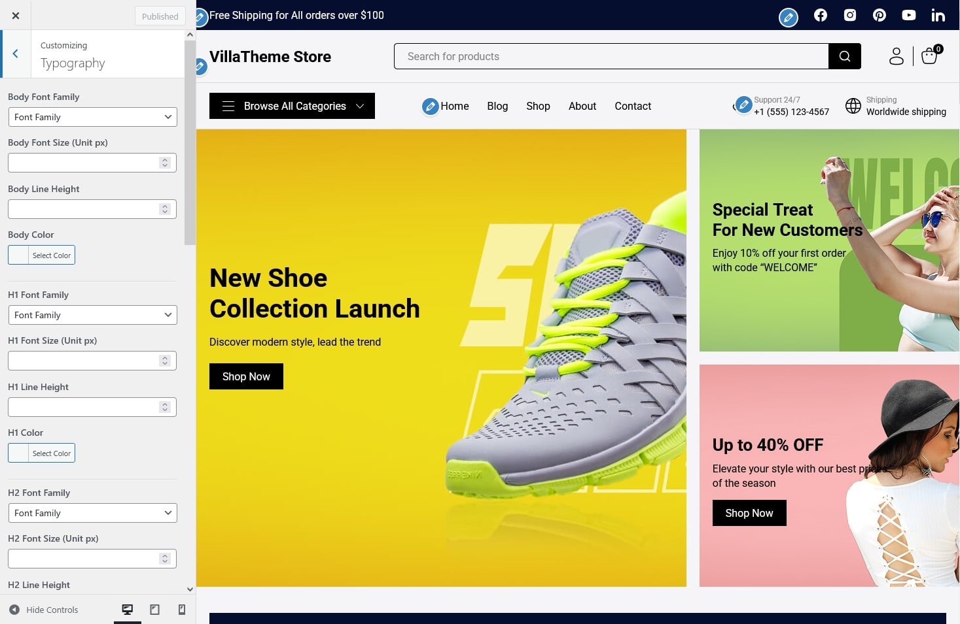
Task: Open the YouTube social icon
Action: click(x=908, y=15)
